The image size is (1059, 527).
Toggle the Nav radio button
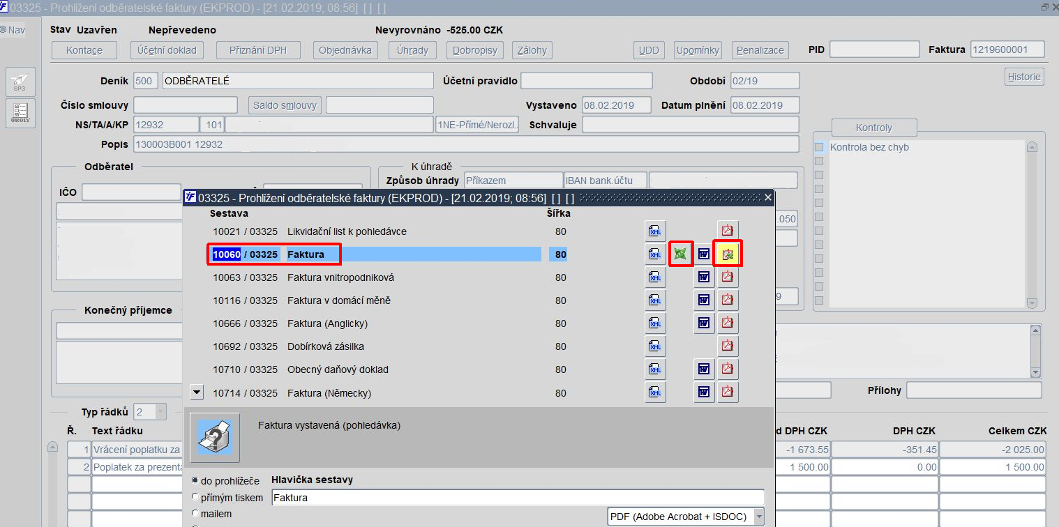tap(3, 30)
